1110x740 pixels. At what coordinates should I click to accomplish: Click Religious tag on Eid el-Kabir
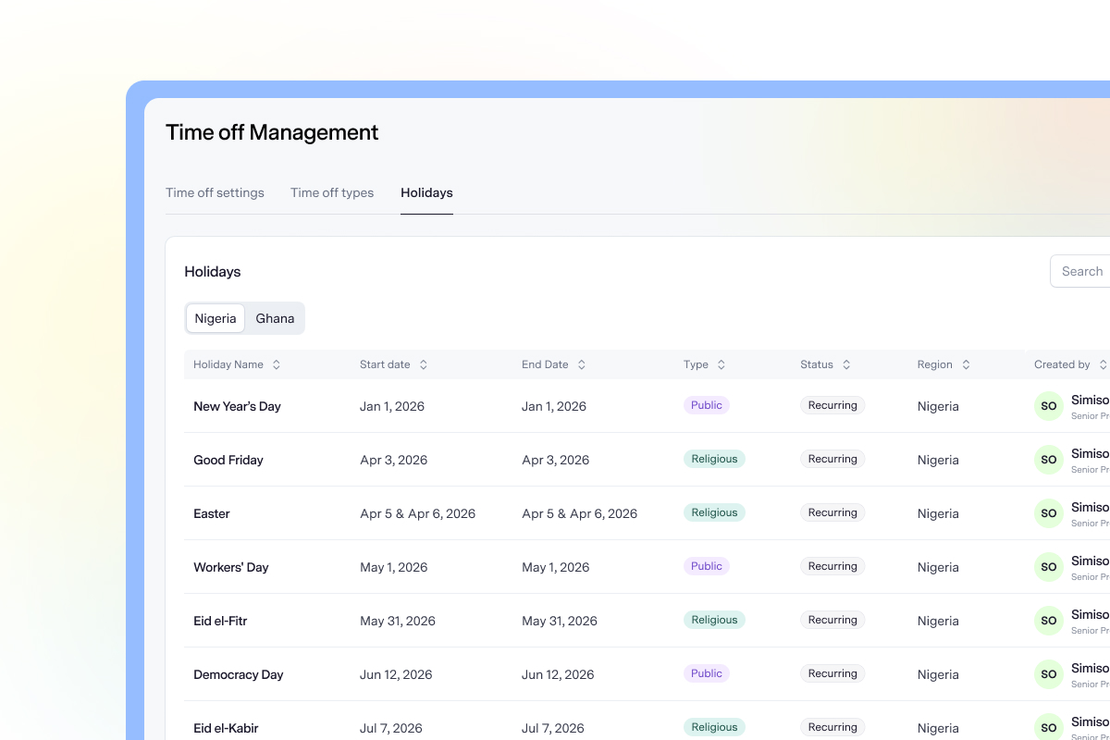pyautogui.click(x=714, y=727)
